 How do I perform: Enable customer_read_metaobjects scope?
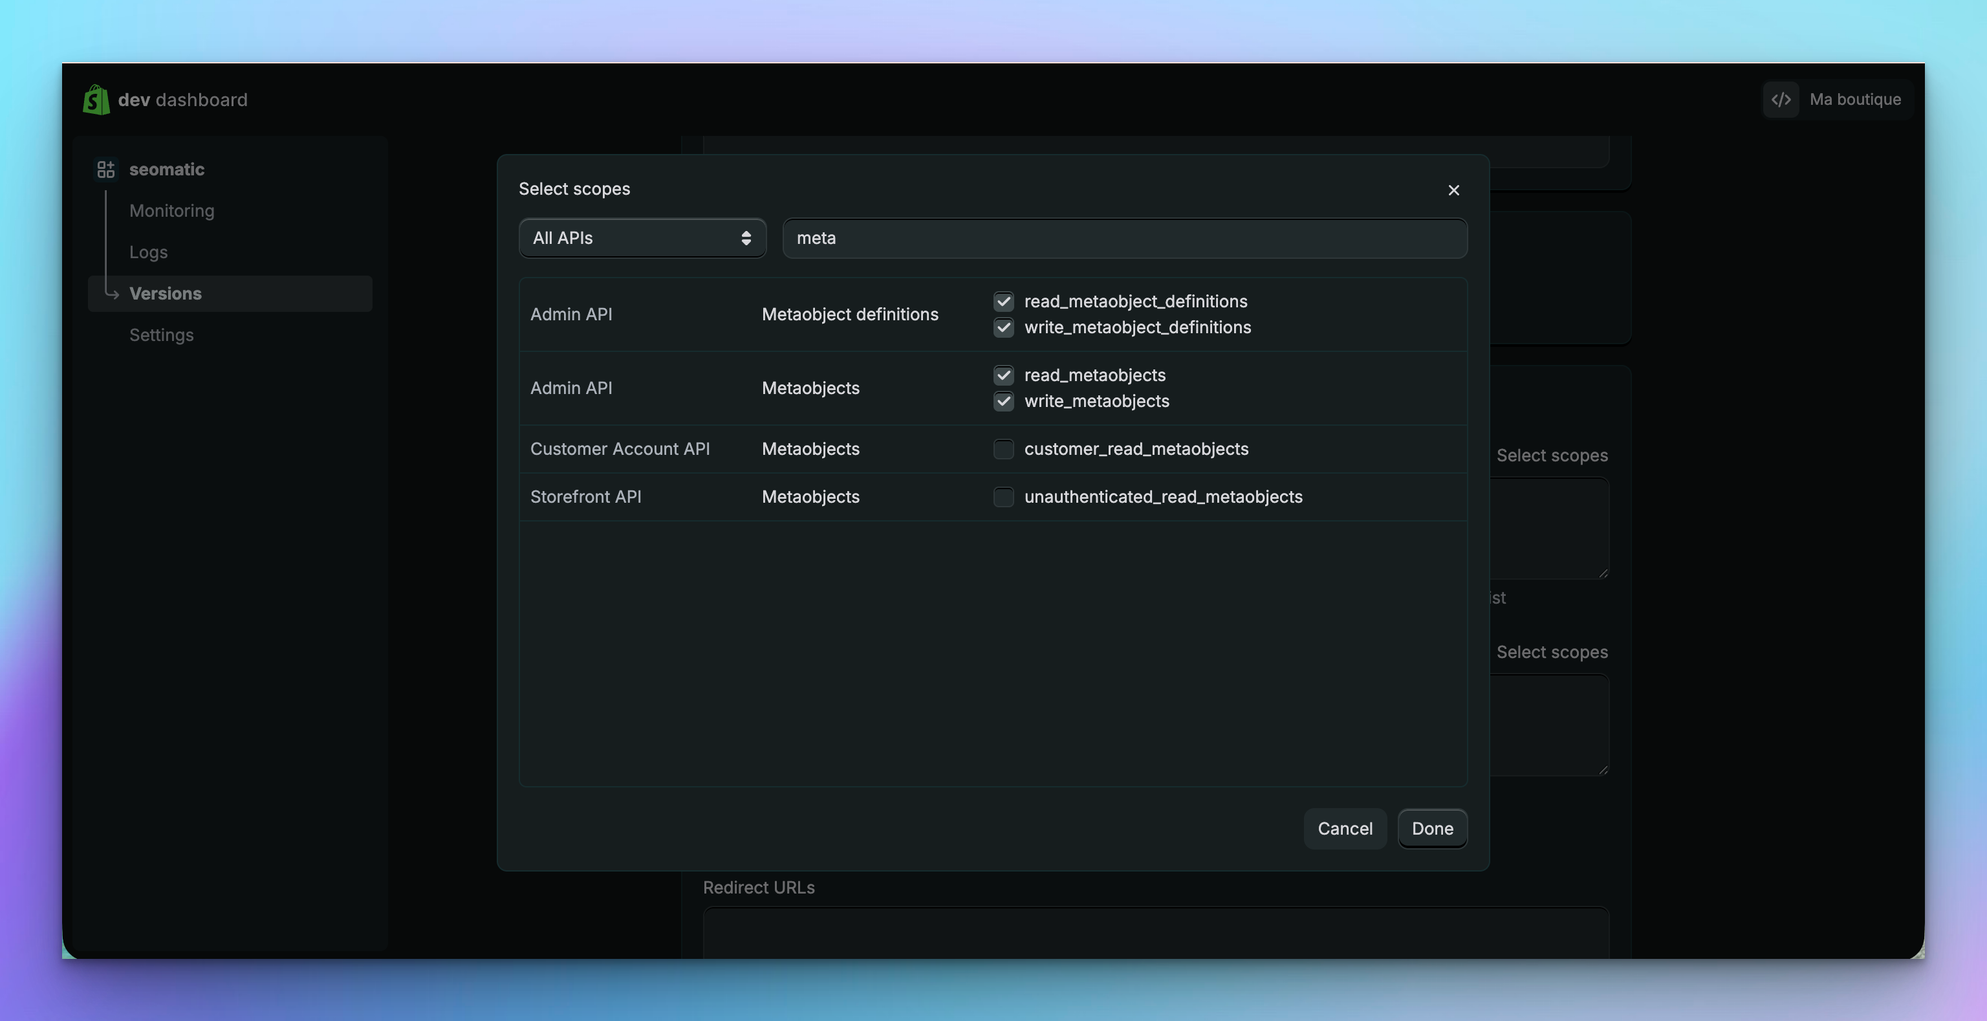pos(1003,449)
